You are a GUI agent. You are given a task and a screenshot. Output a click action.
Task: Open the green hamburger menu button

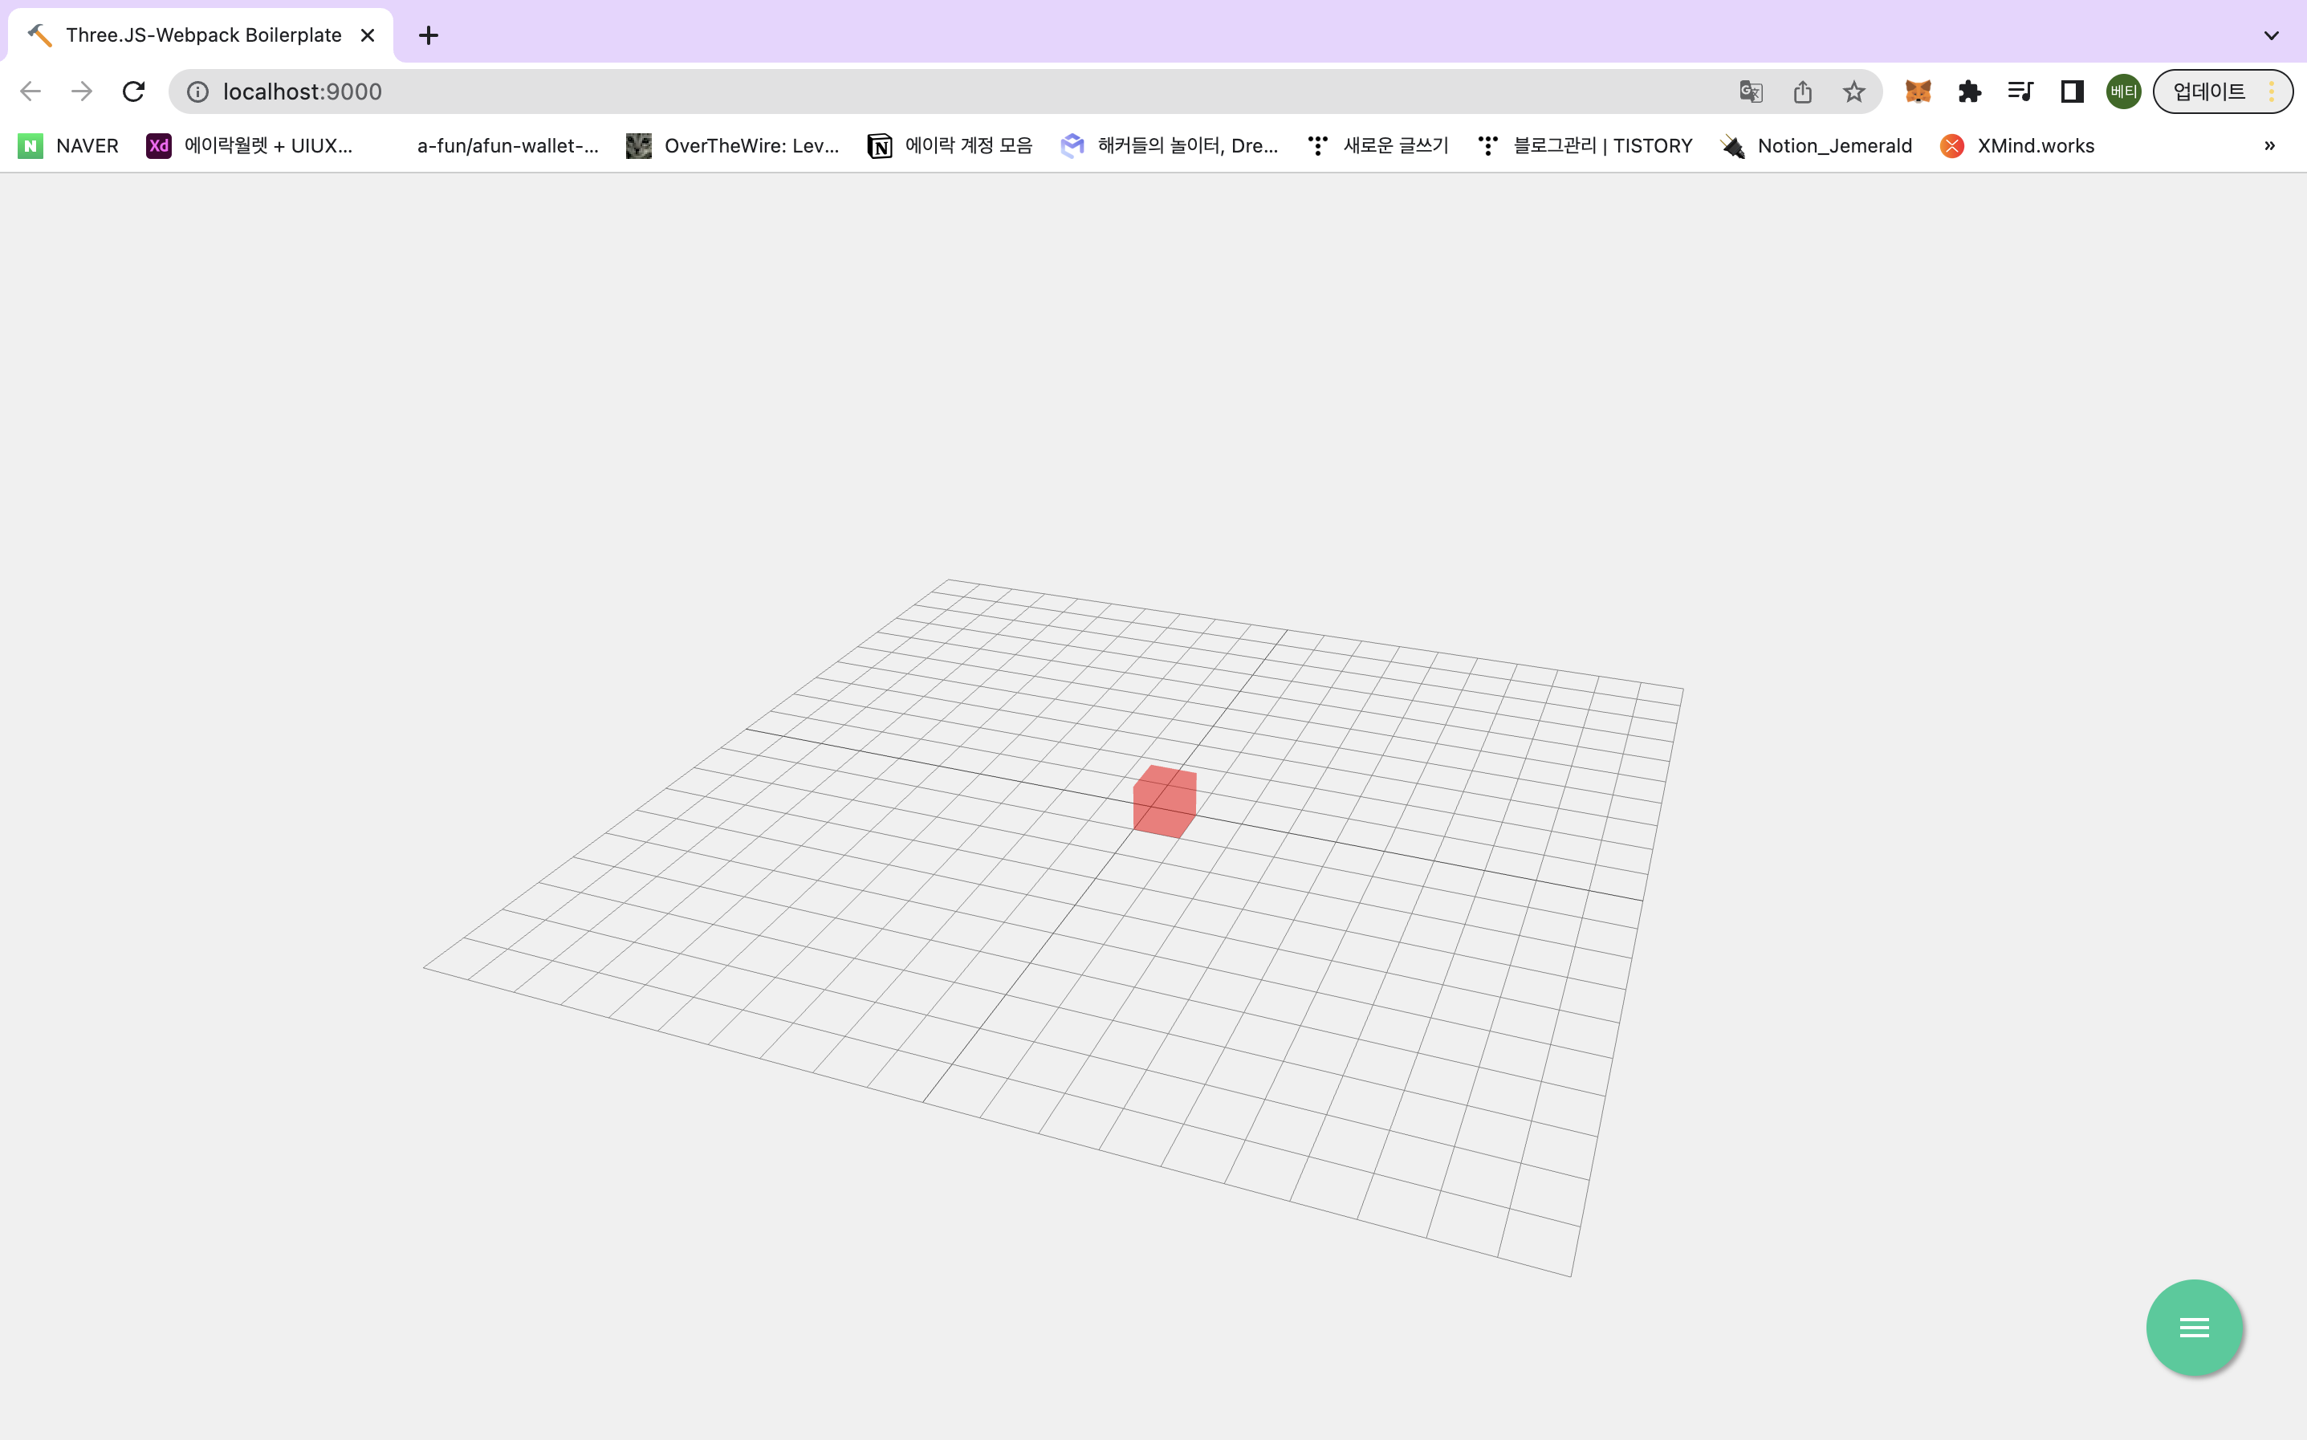2194,1327
